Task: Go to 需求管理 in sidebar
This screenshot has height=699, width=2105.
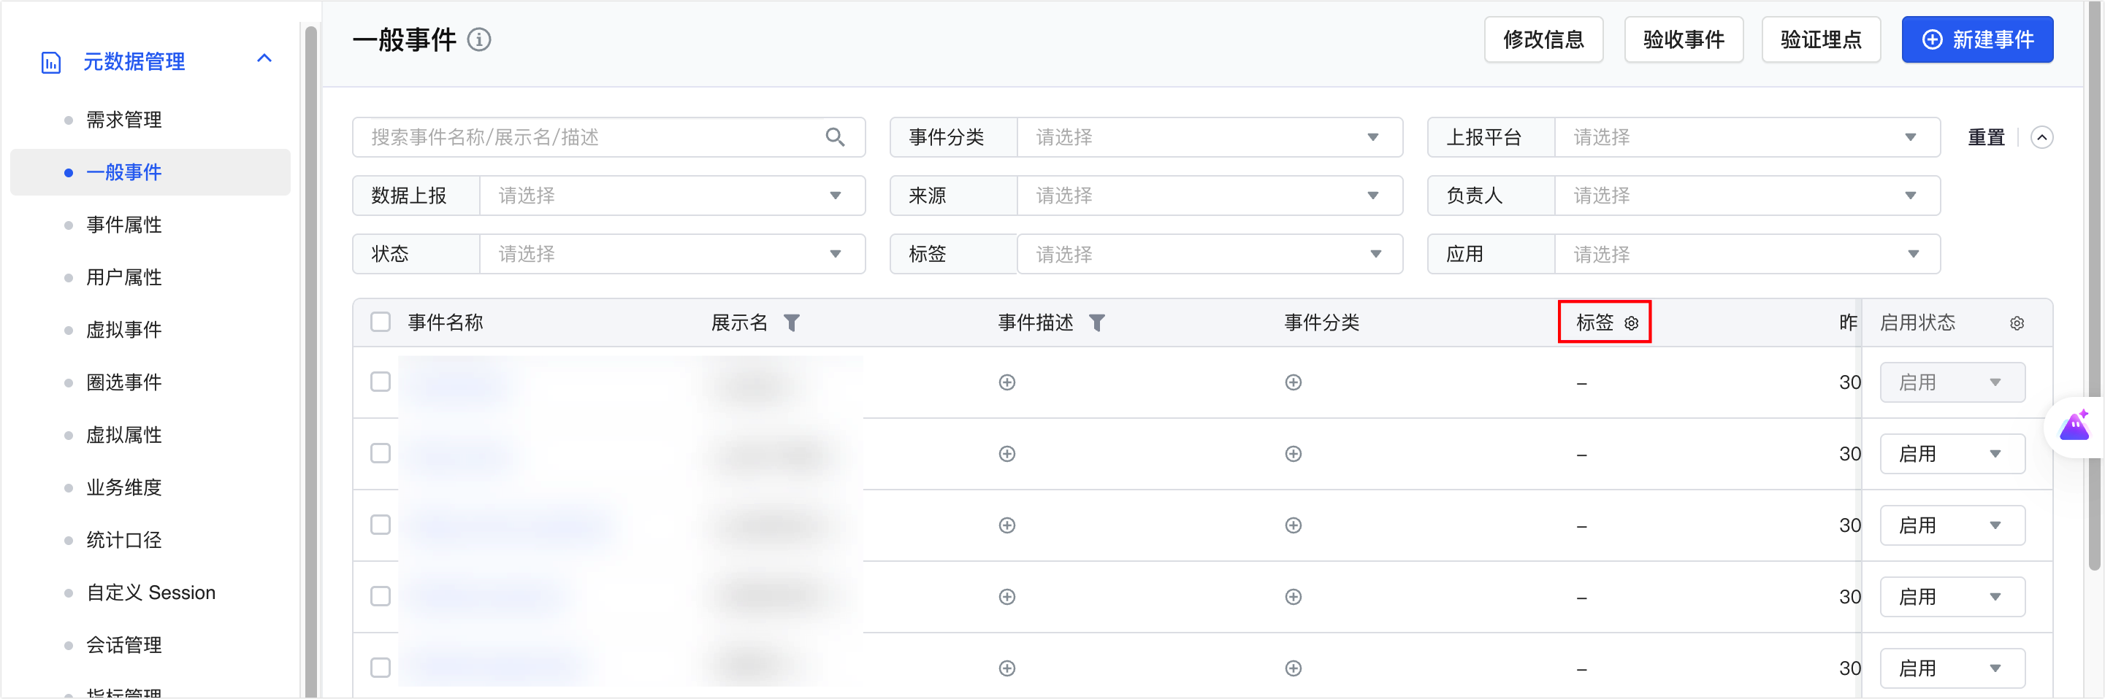Action: [x=124, y=120]
